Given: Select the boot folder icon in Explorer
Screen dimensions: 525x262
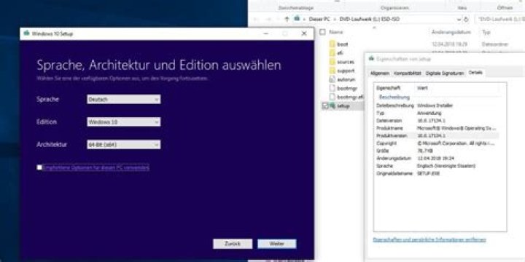Looking at the screenshot, I should [x=332, y=44].
